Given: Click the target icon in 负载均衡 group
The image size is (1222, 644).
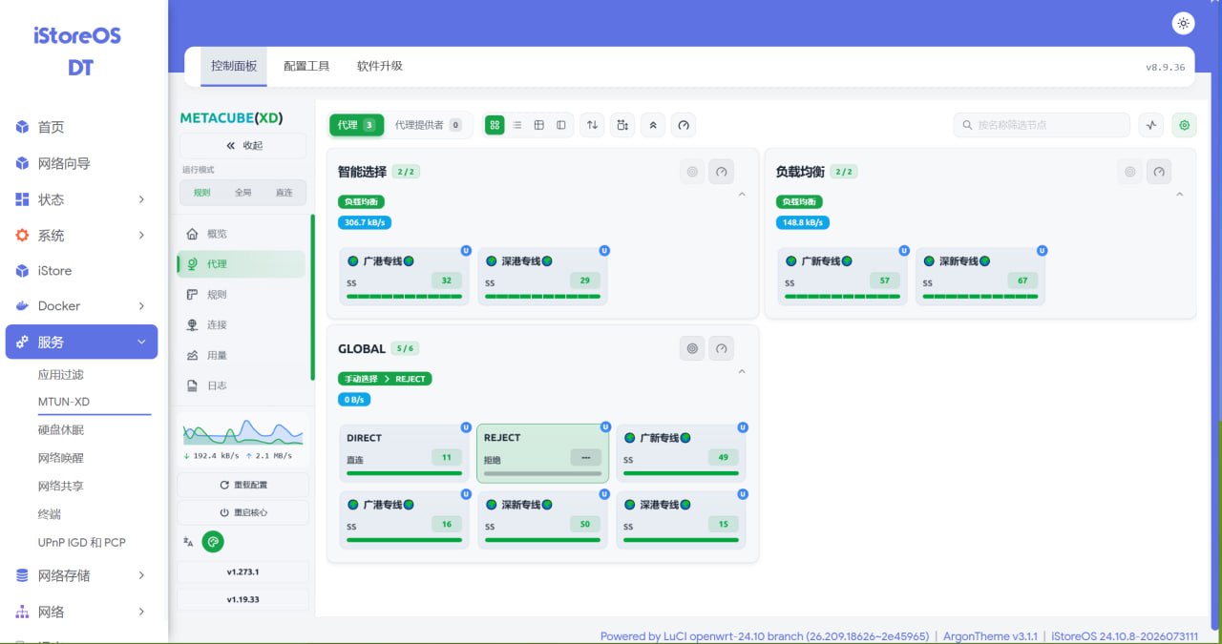Looking at the screenshot, I should click(x=1130, y=172).
